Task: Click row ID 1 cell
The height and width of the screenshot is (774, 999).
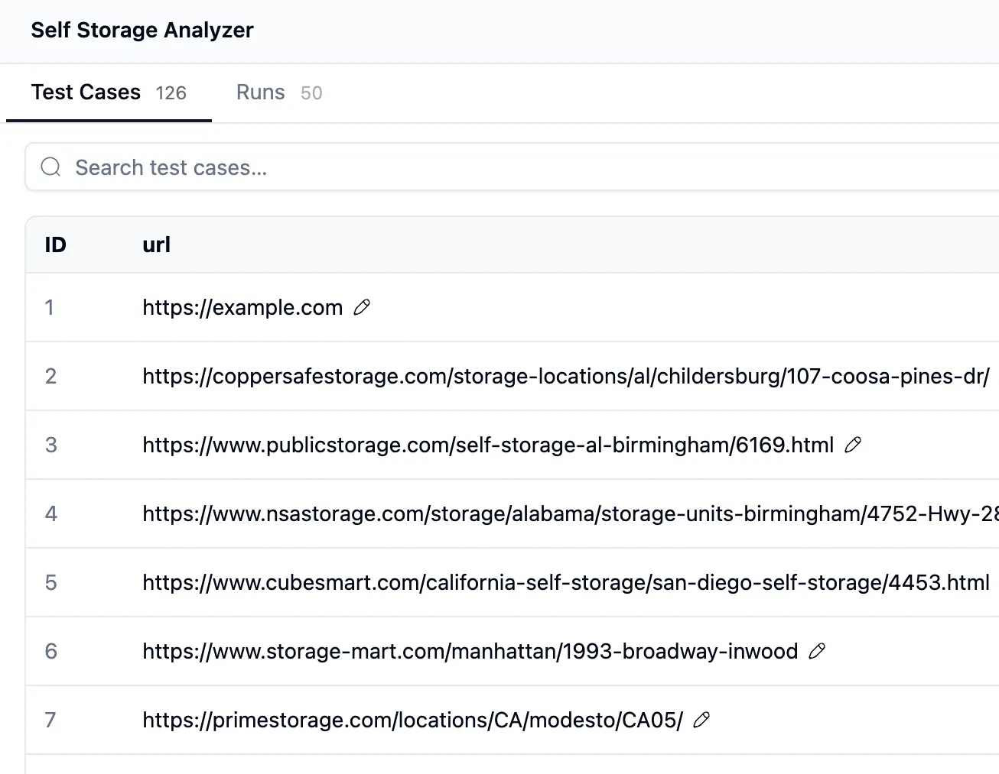Action: [50, 307]
